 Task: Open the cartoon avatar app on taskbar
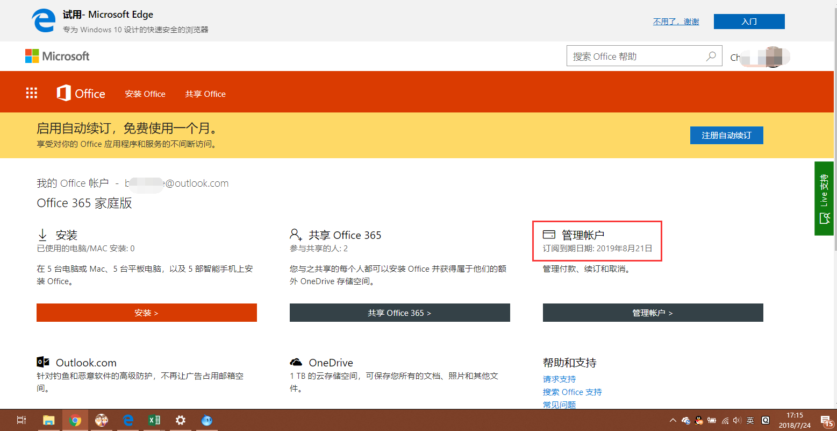tap(102, 420)
